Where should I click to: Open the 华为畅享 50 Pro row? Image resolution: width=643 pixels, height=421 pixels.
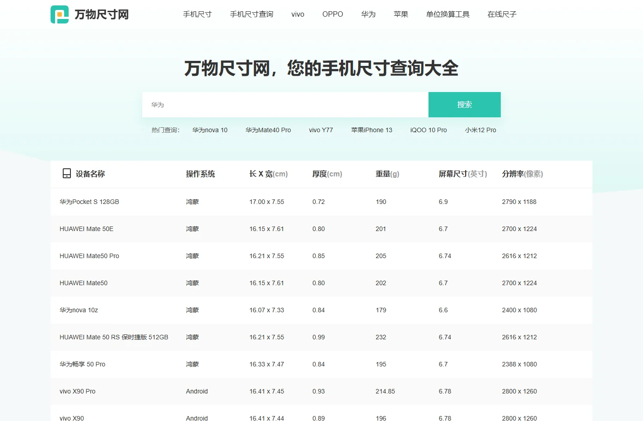tap(321, 364)
